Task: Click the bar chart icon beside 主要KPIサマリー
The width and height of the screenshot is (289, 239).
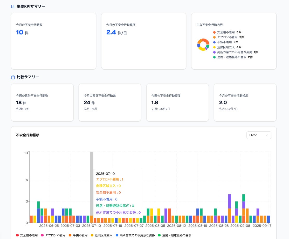Action: point(13,6)
